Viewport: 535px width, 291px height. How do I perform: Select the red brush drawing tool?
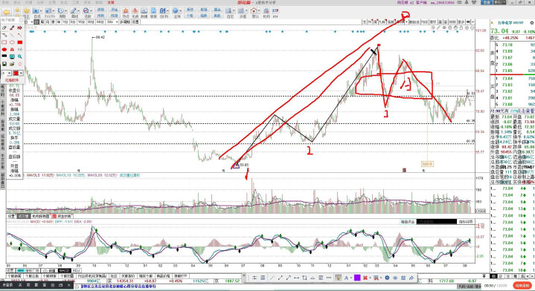pos(13,28)
